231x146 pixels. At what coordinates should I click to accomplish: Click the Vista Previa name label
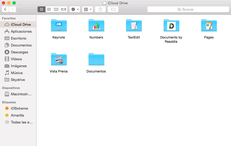coord(59,71)
